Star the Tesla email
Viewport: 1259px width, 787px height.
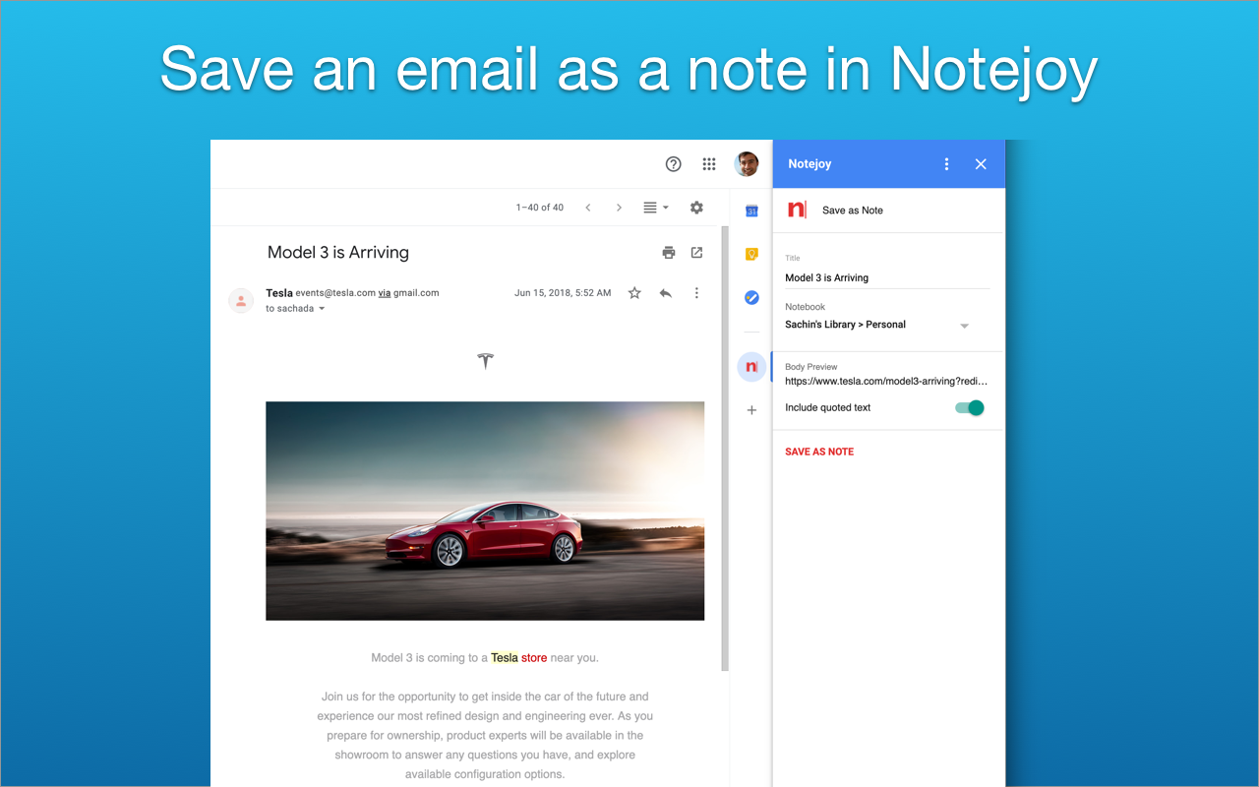[634, 293]
